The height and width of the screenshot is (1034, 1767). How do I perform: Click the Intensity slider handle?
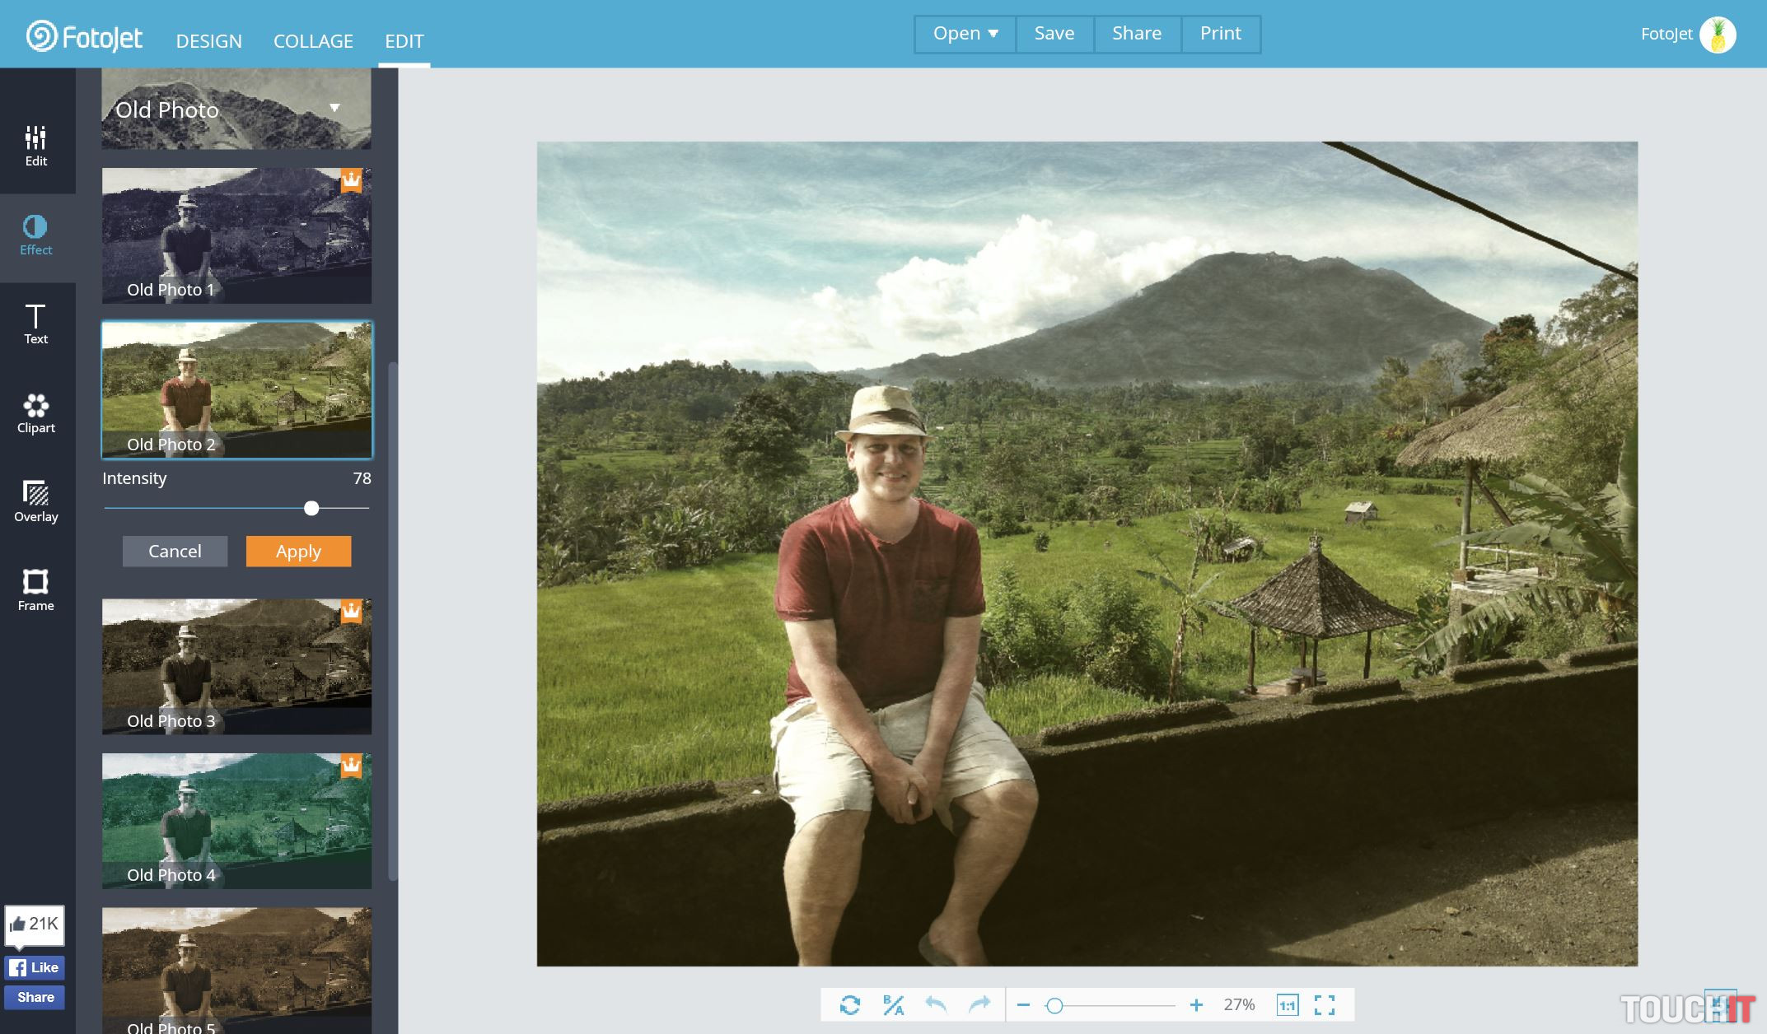coord(311,509)
